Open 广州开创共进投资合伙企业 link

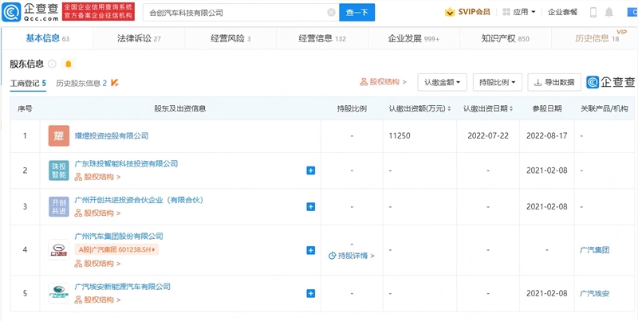click(x=139, y=200)
